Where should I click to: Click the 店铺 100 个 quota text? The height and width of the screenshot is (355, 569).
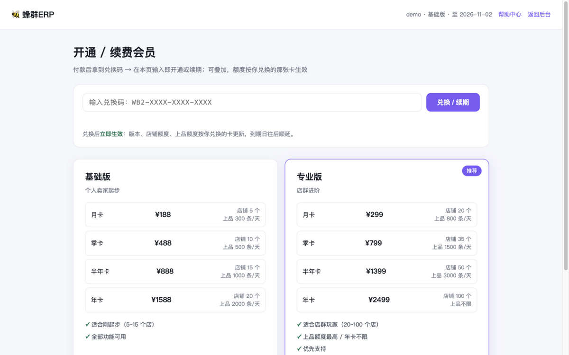click(457, 296)
